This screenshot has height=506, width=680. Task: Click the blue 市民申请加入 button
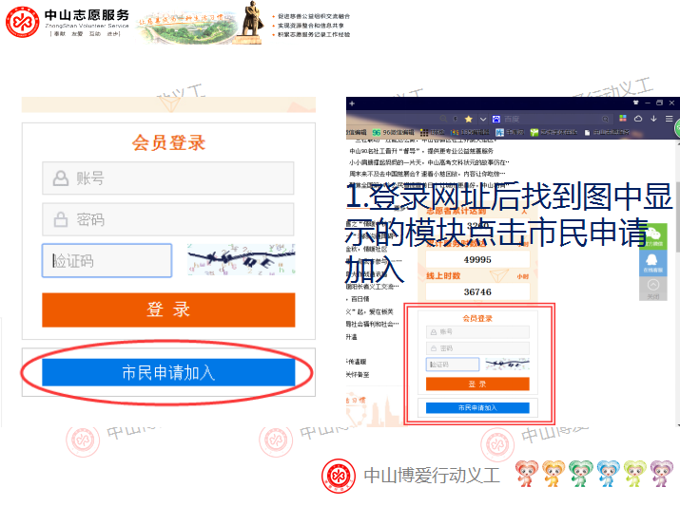click(168, 373)
